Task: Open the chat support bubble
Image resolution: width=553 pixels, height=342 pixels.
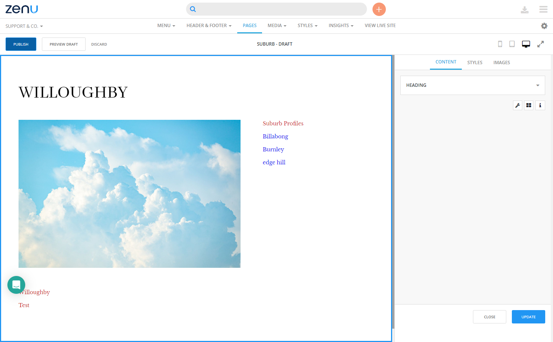Action: pos(16,285)
